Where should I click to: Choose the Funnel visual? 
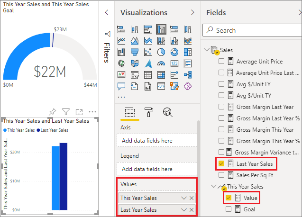(x=135, y=52)
